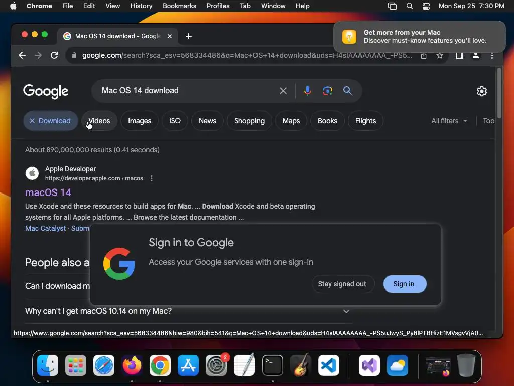Image resolution: width=514 pixels, height=386 pixels.
Task: Select the ISO filter chip
Action: [x=175, y=121]
